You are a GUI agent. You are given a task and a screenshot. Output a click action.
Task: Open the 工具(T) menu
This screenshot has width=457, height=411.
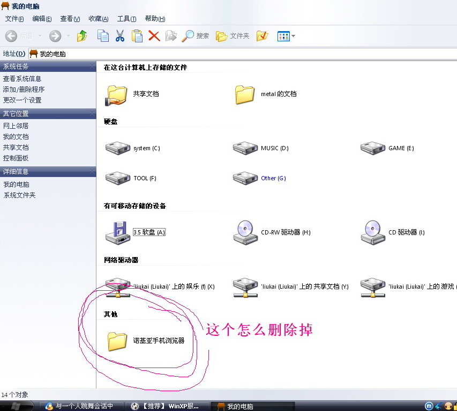(126, 19)
